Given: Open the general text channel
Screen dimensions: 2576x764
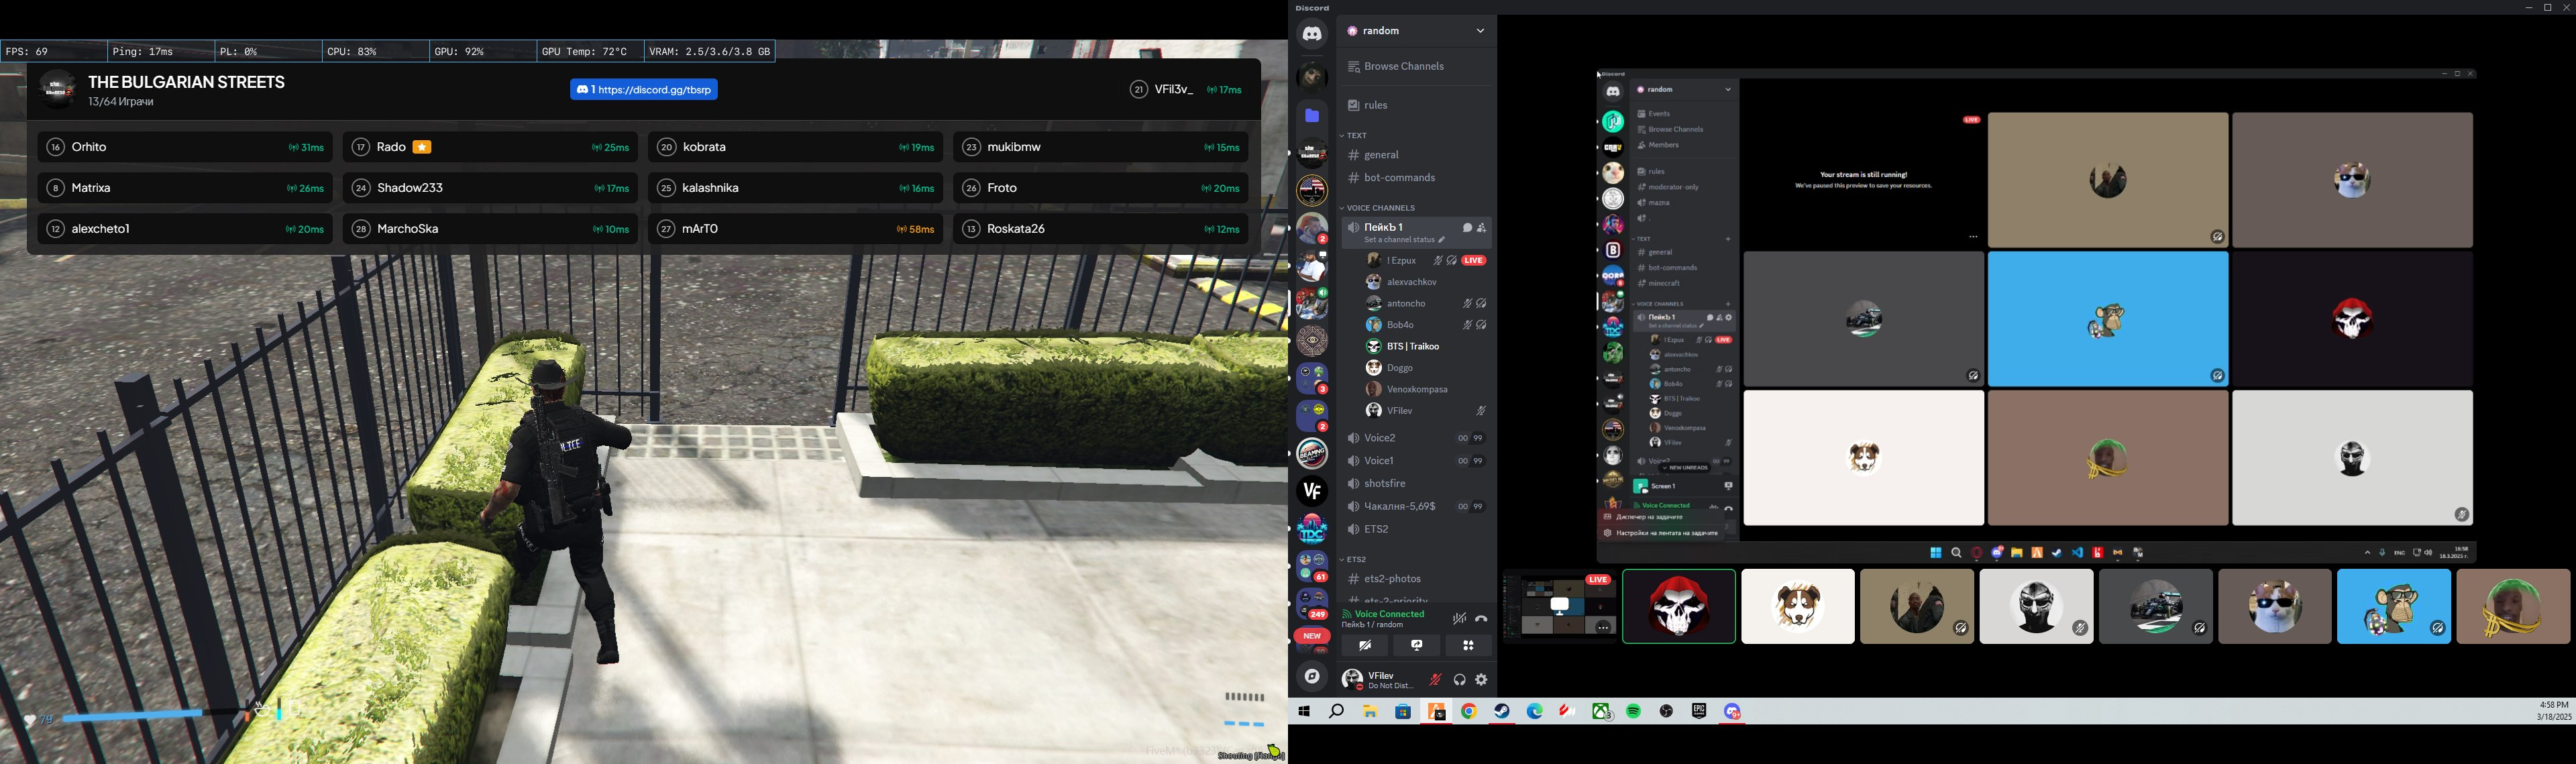Looking at the screenshot, I should click(1381, 155).
